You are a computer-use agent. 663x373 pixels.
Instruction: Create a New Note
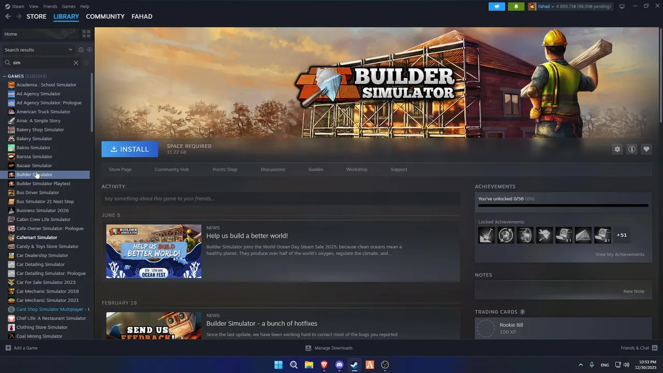pyautogui.click(x=633, y=291)
